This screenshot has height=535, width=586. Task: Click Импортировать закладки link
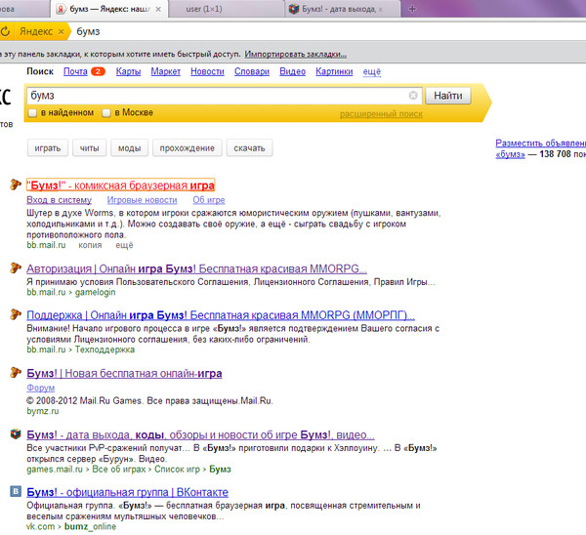[295, 54]
